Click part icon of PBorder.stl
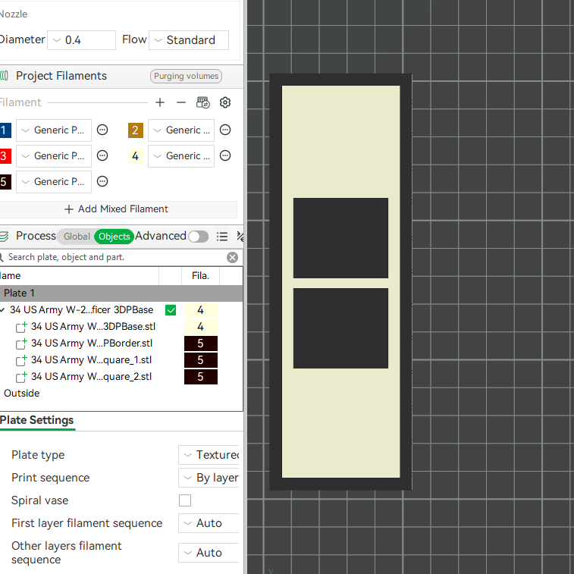 (x=21, y=343)
